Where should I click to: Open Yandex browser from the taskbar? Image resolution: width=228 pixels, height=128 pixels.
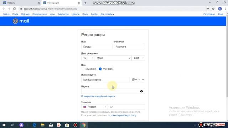[59, 125]
